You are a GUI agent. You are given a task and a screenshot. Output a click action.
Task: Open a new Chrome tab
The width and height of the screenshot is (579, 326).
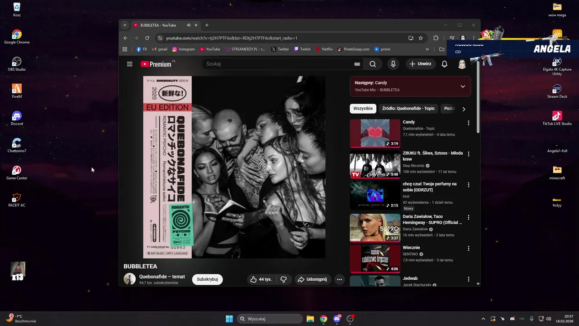point(207,25)
